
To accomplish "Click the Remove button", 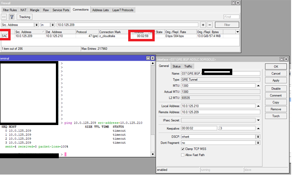I will pos(276,109).
